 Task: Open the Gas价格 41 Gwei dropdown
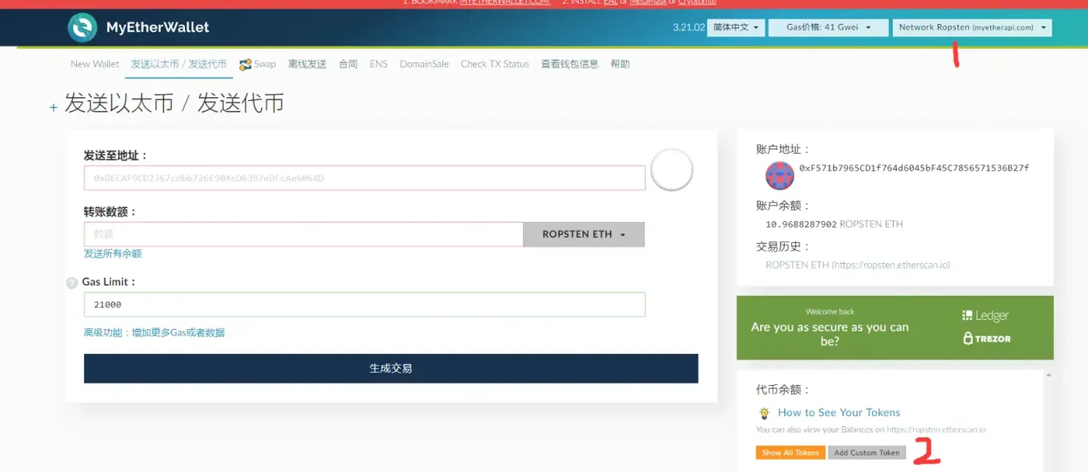828,27
